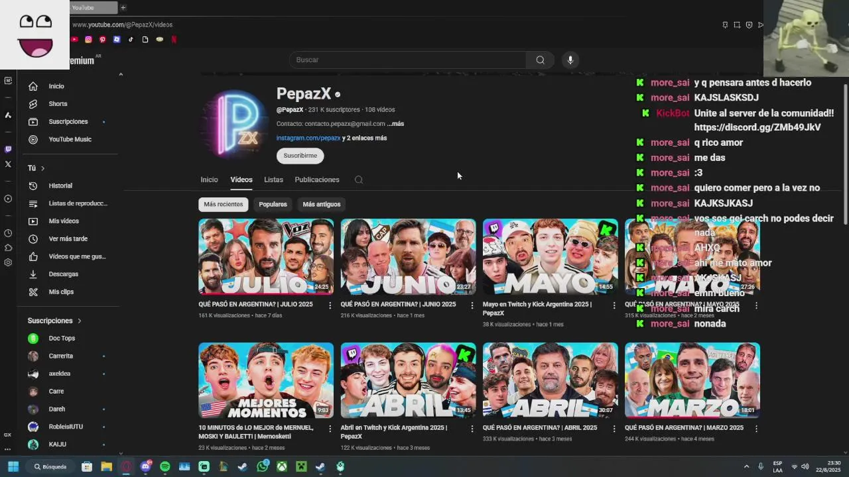The width and height of the screenshot is (849, 477).
Task: Click the ad blocker shield icon
Action: coord(749,25)
